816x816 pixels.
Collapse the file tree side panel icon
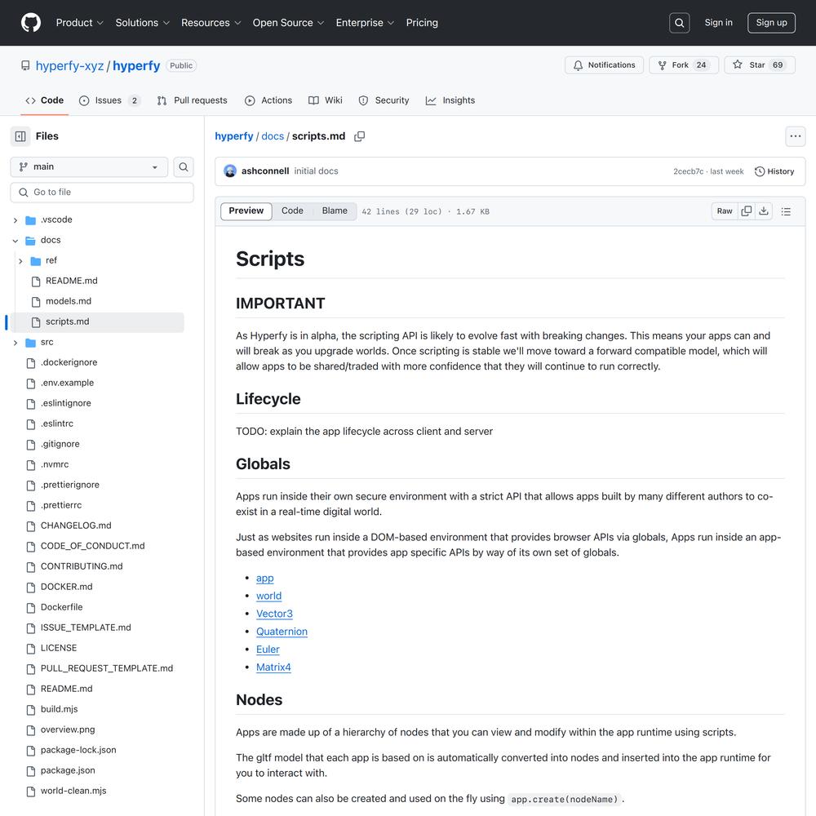click(x=20, y=136)
